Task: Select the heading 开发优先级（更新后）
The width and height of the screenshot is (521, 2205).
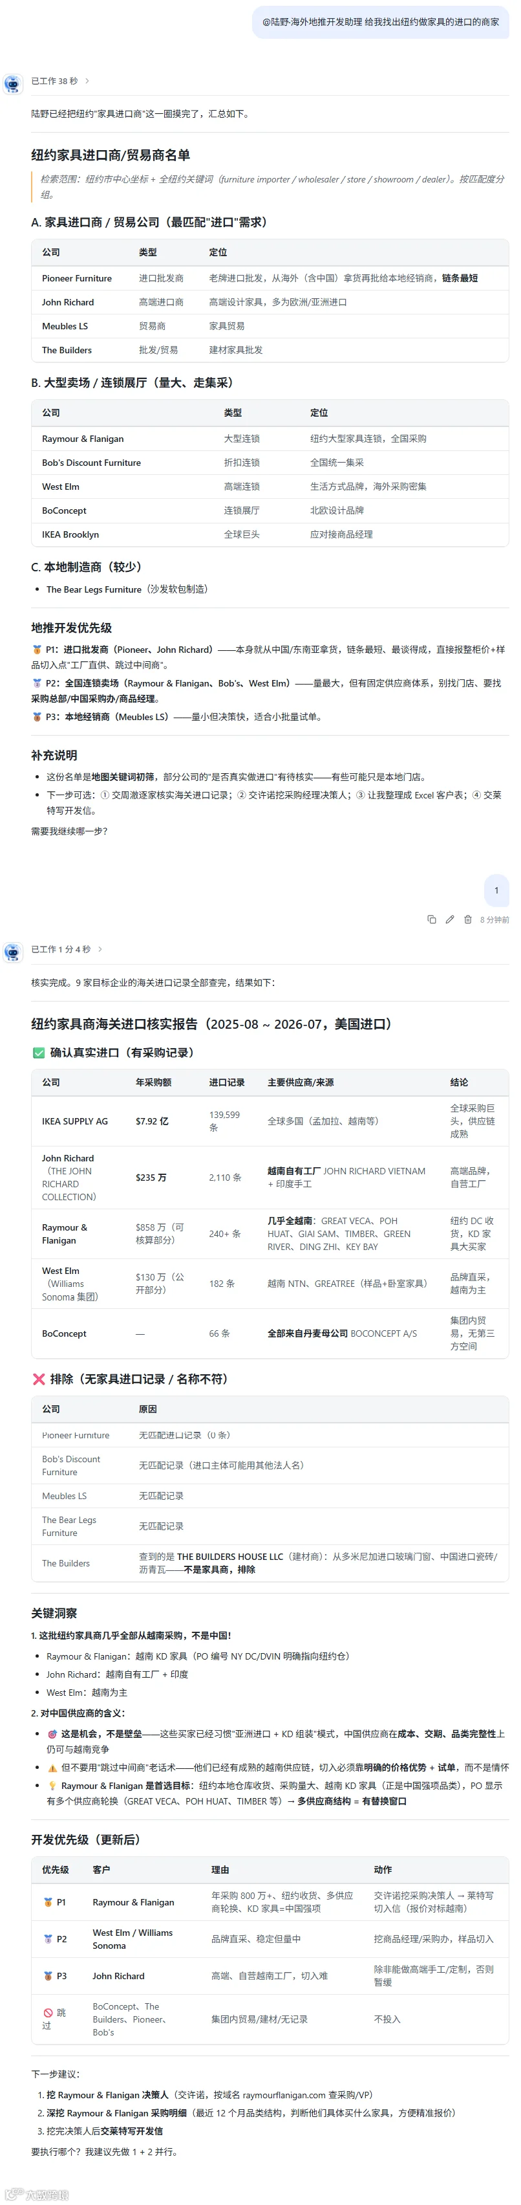Action: (85, 1840)
